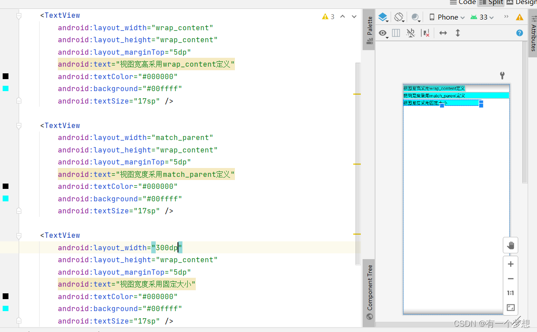Click the text "视图宽高采用wrap_content定义" in code
The image size is (537, 332).
pyautogui.click(x=175, y=64)
